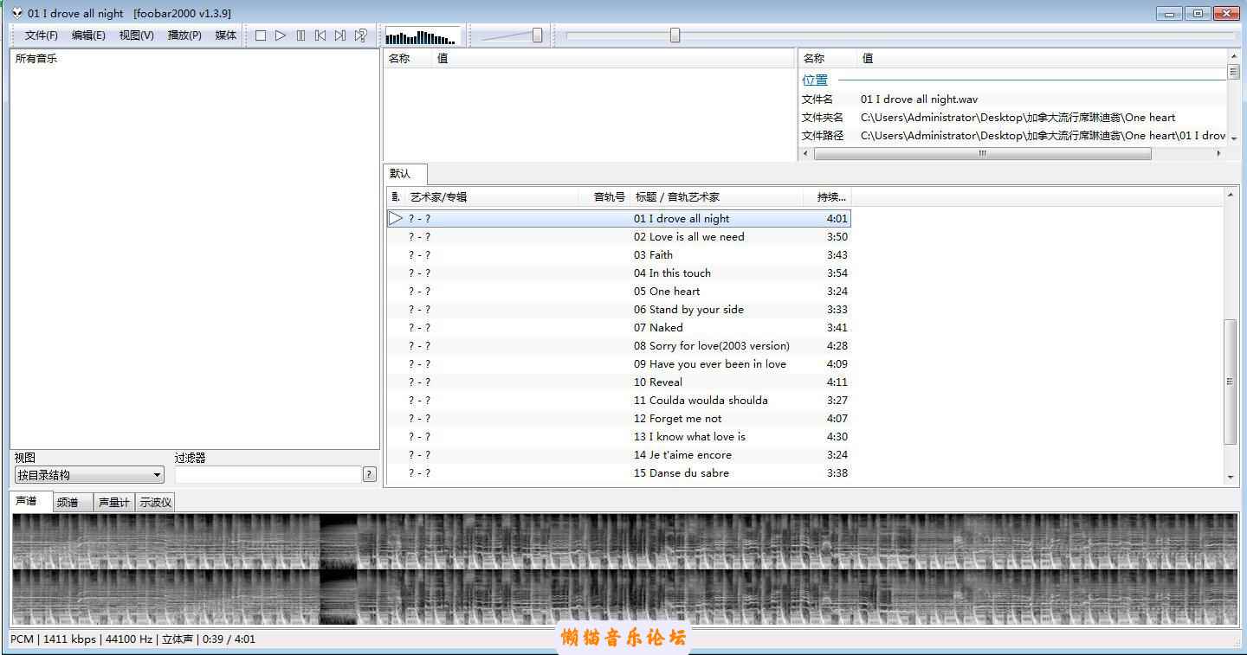Click the PCM 1411 kbps status bar text
The image size is (1247, 655).
coord(52,639)
